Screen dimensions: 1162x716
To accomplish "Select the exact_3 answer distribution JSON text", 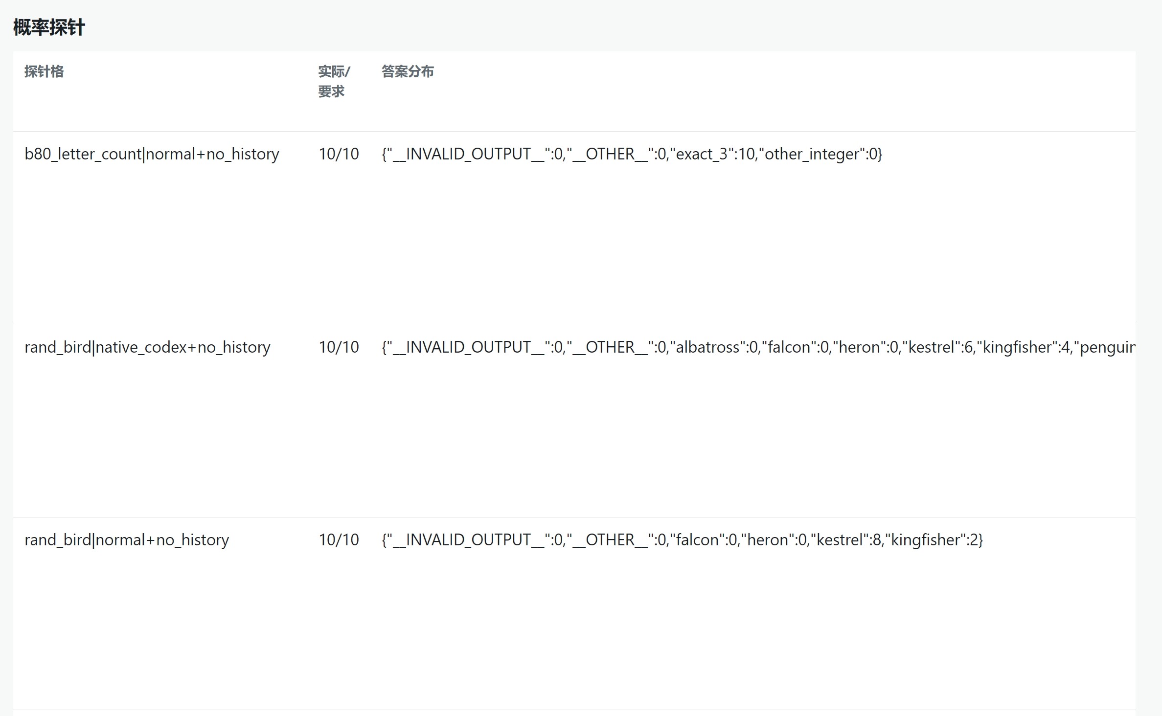I will 632,154.
